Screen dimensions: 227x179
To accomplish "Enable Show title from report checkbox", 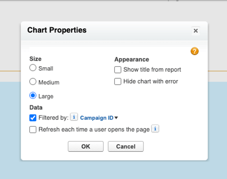I will tap(118, 70).
